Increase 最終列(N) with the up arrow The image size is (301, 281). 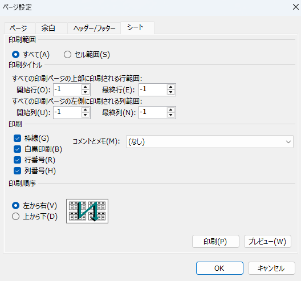pos(171,110)
